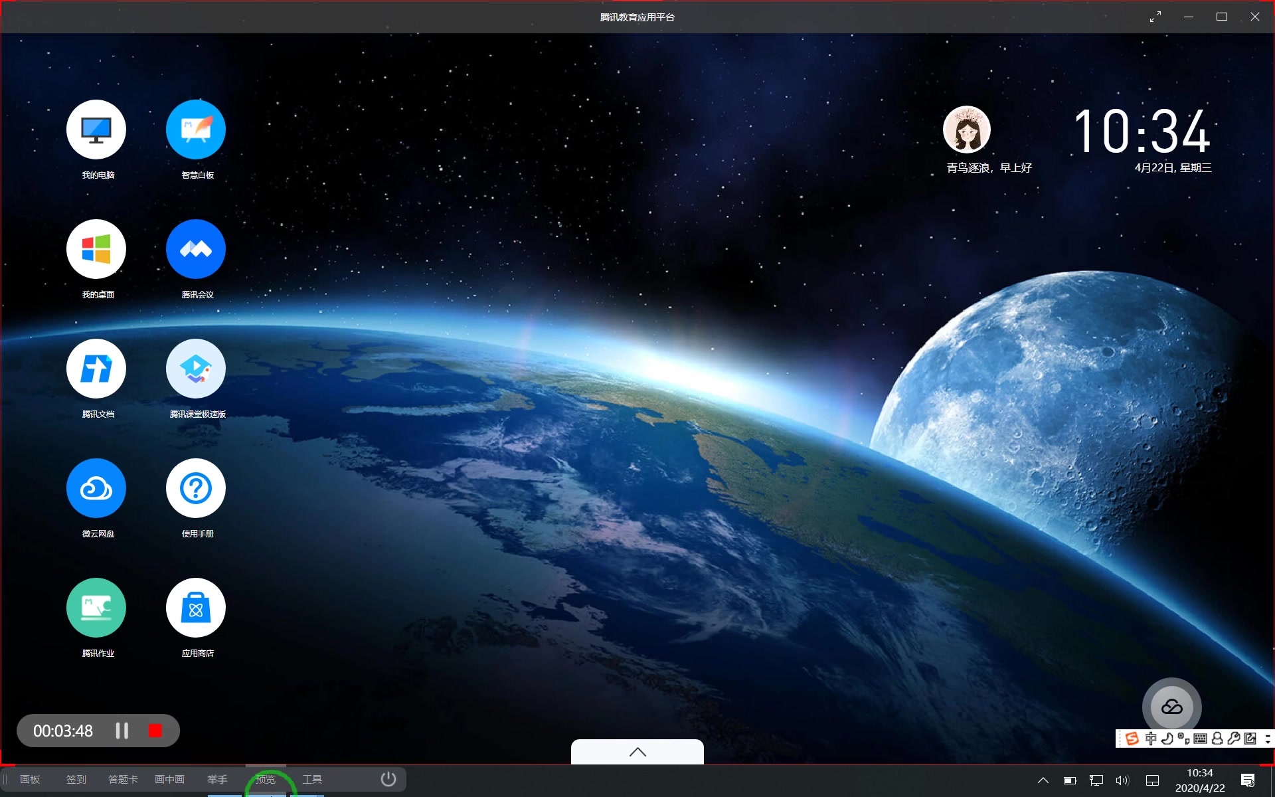Click the Sogou skin box icon
This screenshot has height=797, width=1275.
click(x=1250, y=739)
